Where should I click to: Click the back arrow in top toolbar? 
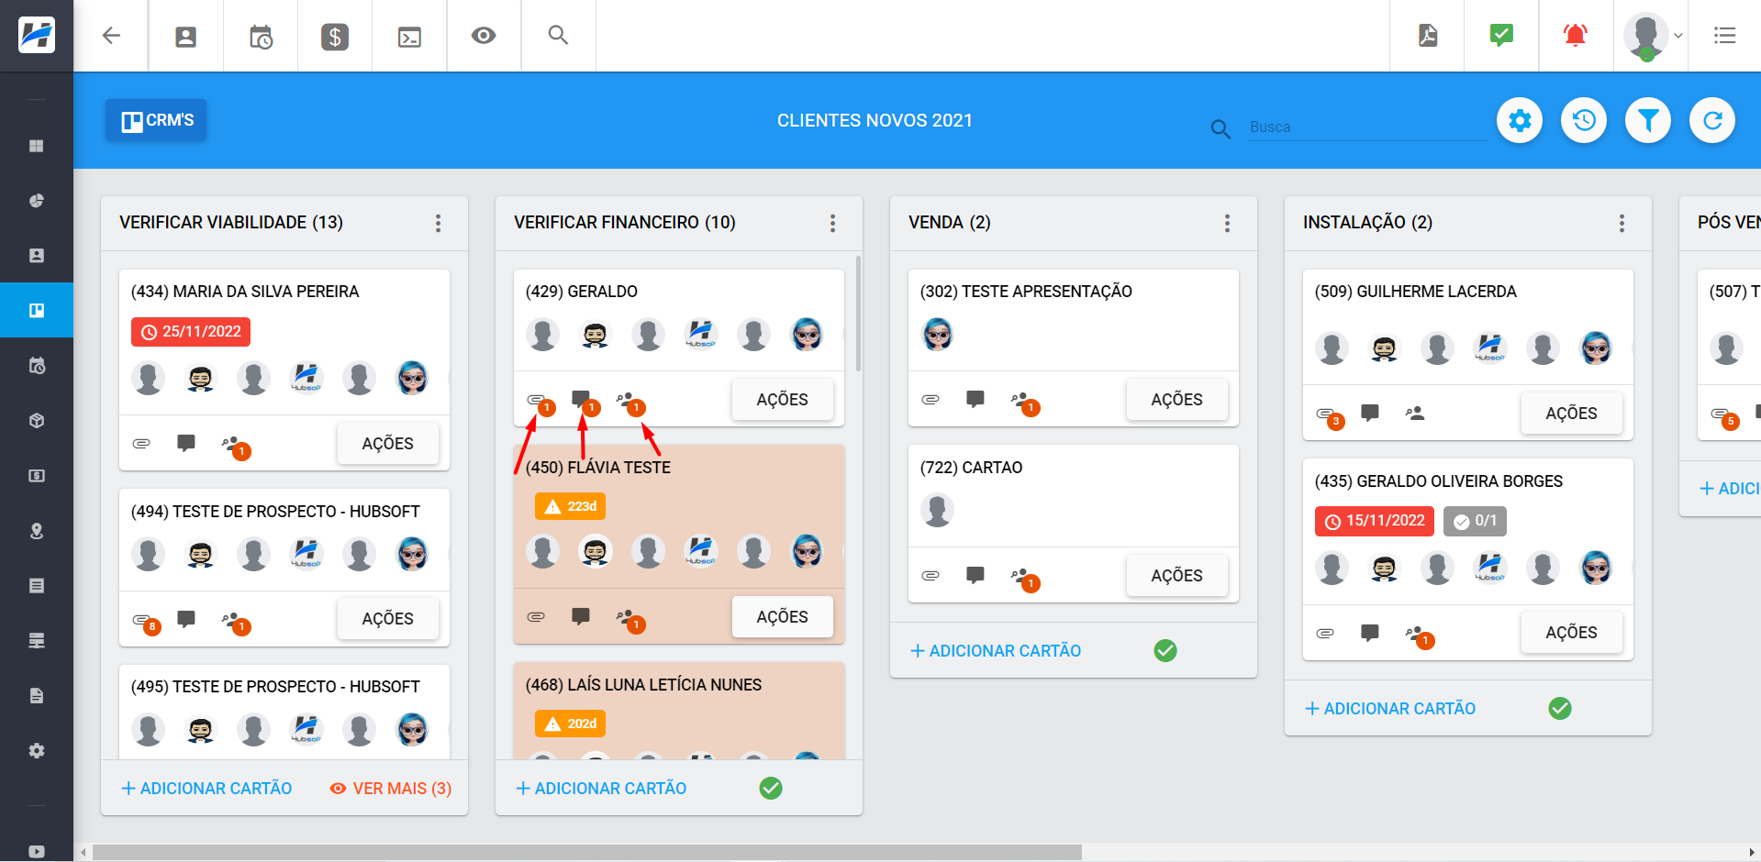(111, 36)
